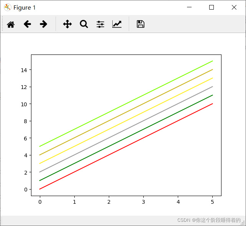The width and height of the screenshot is (246, 226).
Task: Click the matplotlib window icon
Action: [x=7, y=7]
